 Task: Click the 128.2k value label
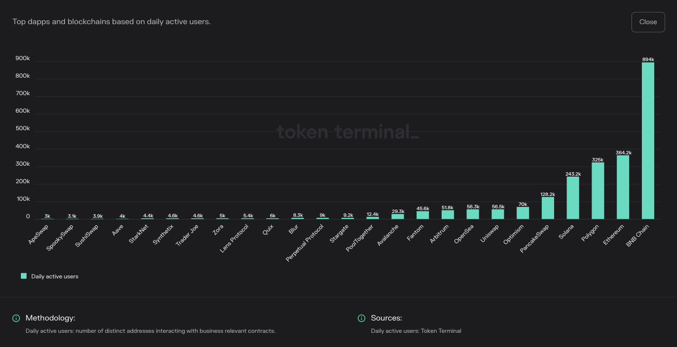pos(548,194)
